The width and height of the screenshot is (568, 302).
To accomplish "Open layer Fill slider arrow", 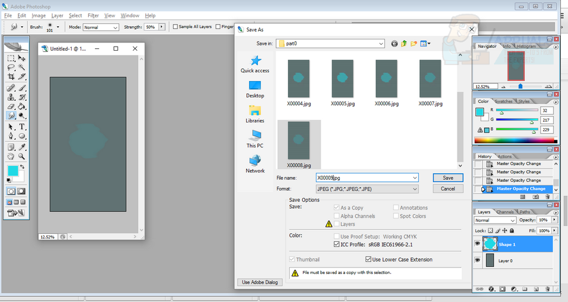I will click(x=554, y=230).
